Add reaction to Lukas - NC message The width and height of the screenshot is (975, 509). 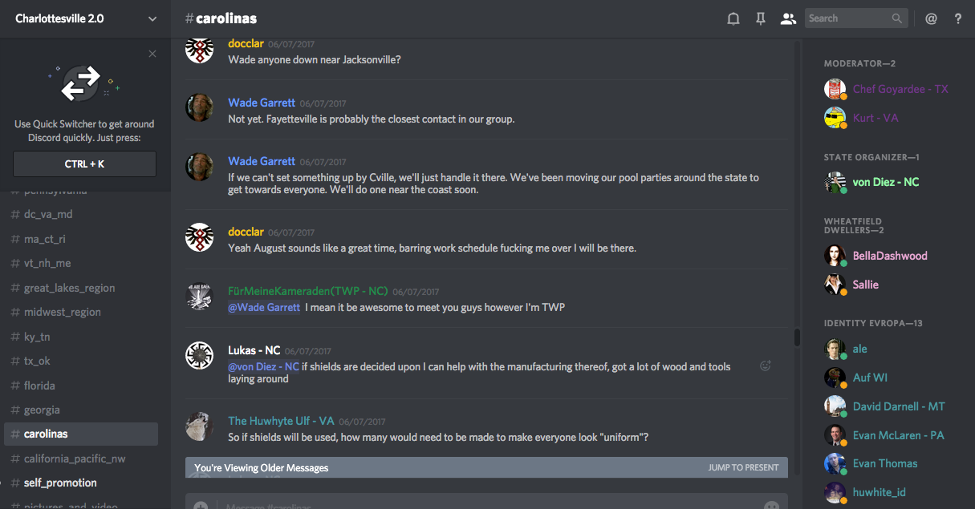[x=766, y=366]
